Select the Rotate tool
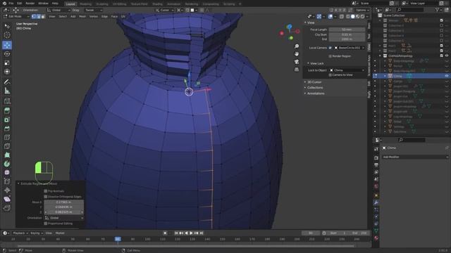 (x=7, y=53)
